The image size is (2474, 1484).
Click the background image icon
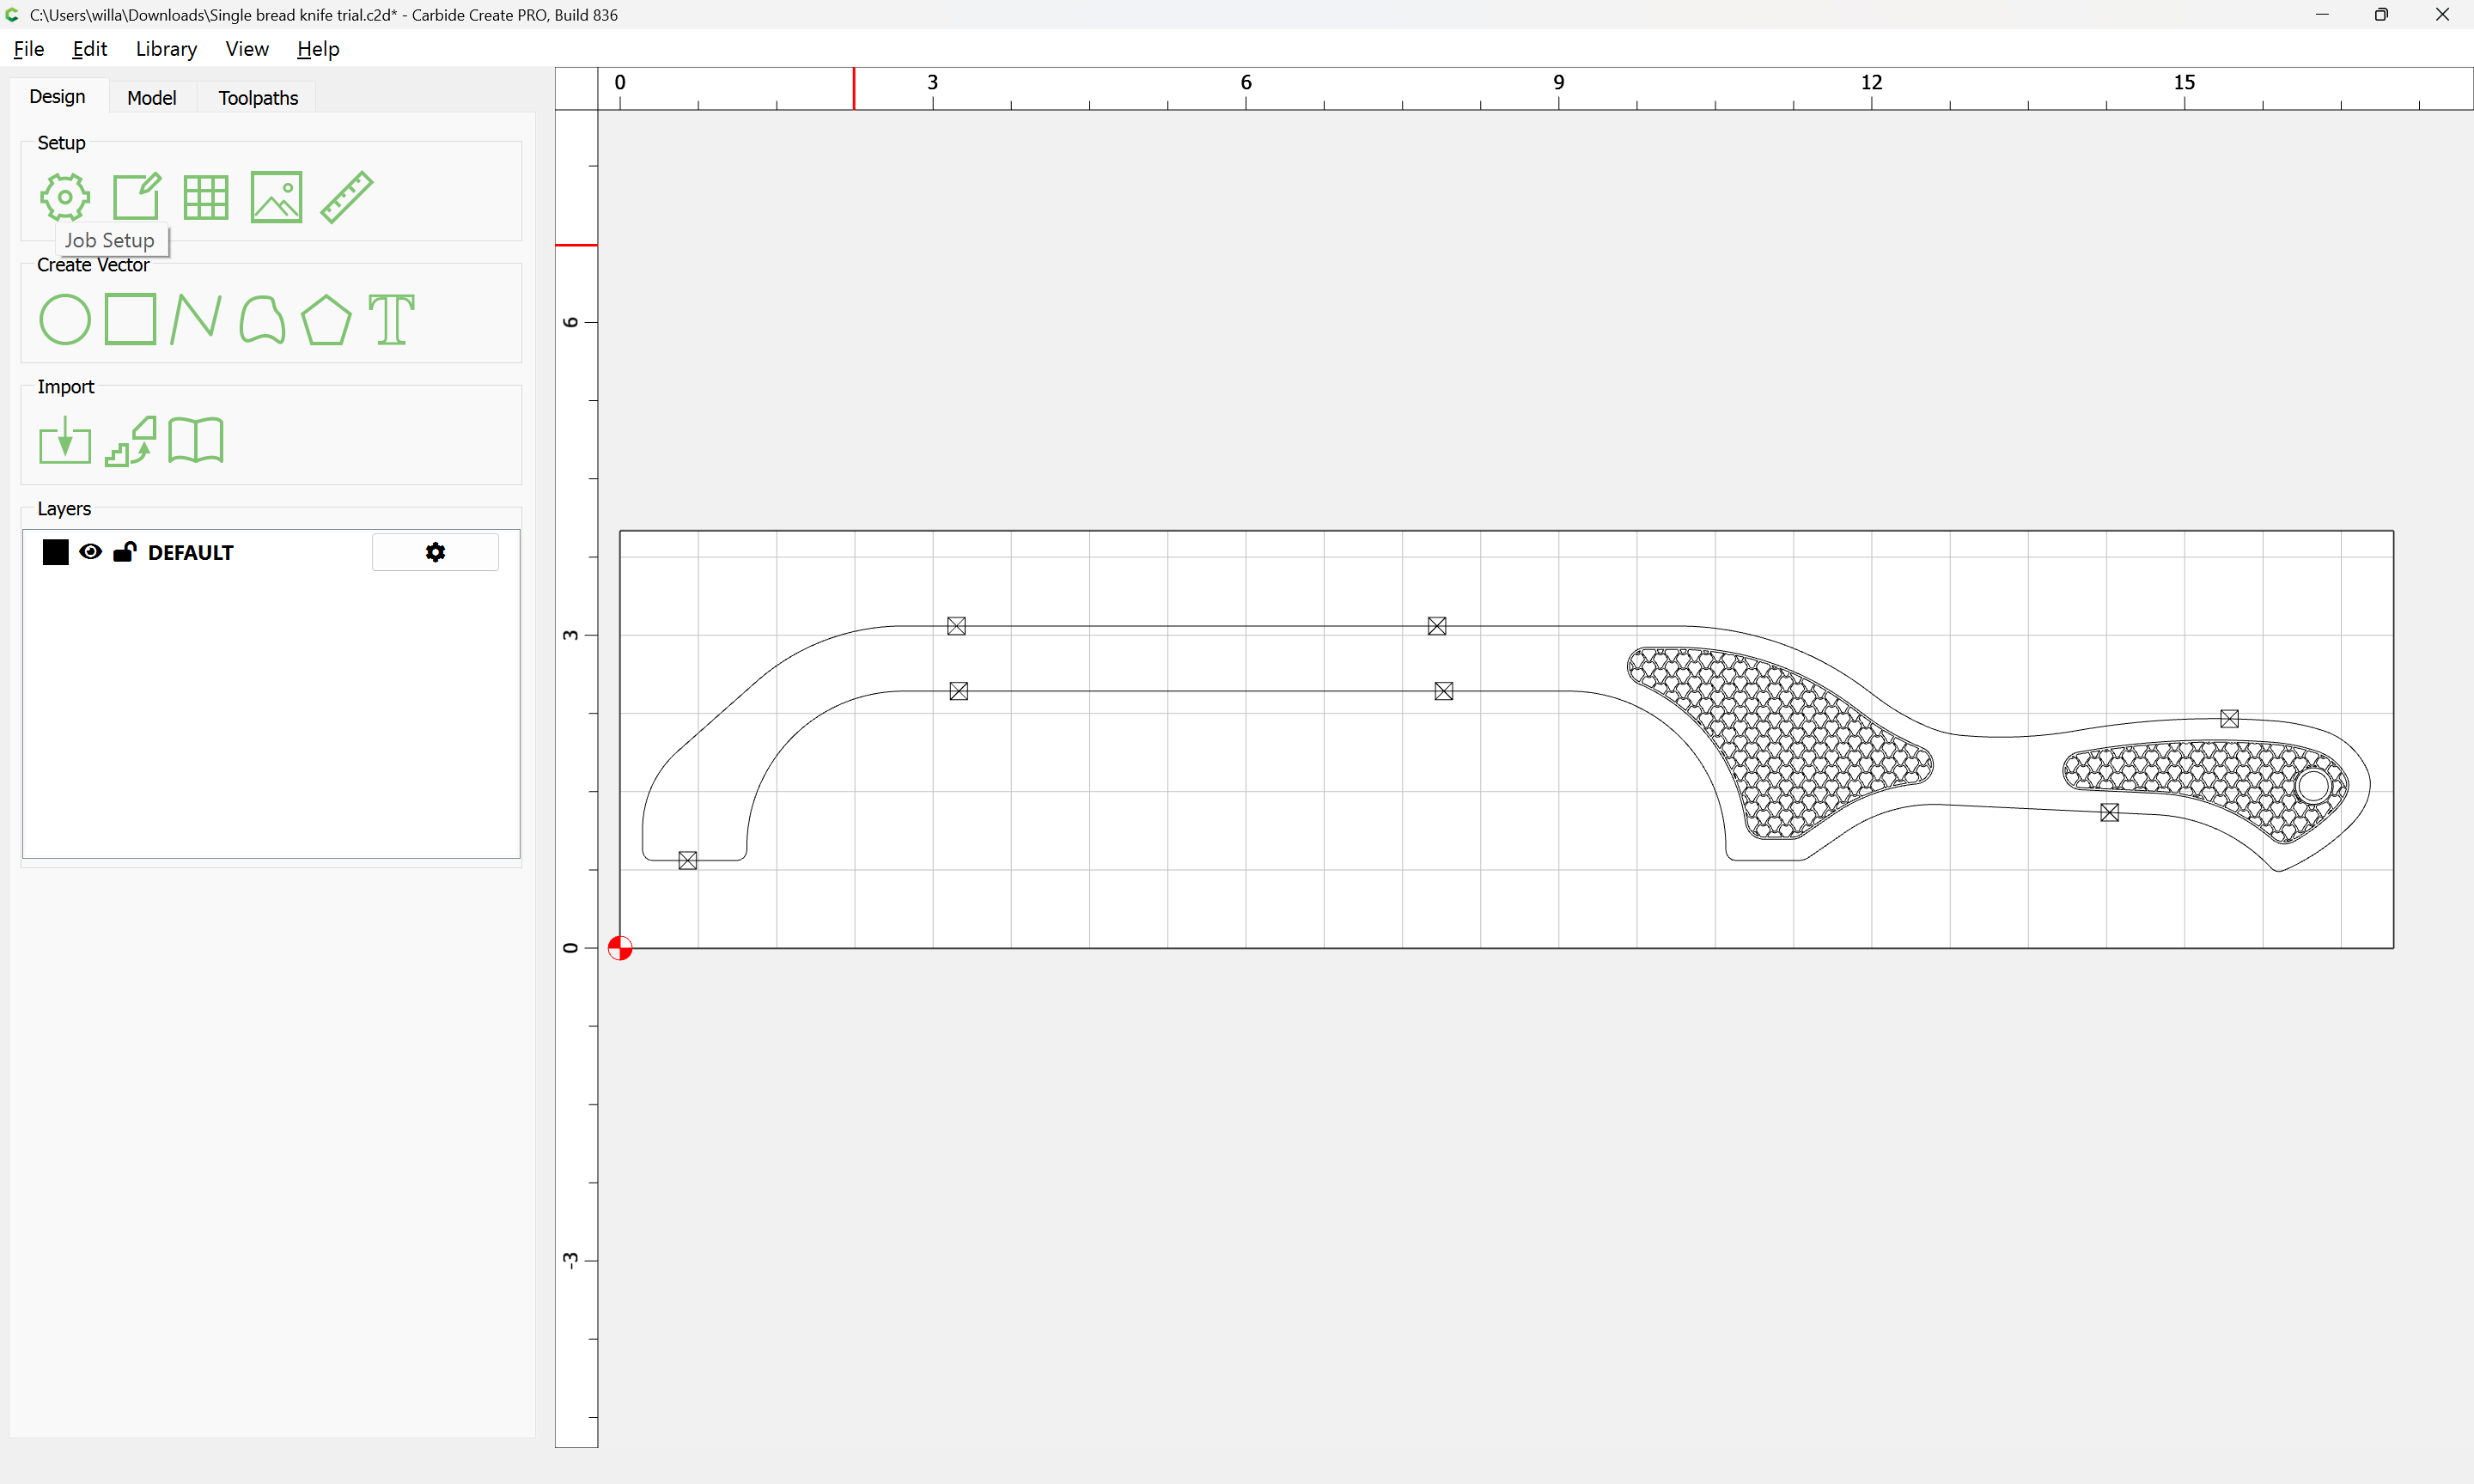276,197
